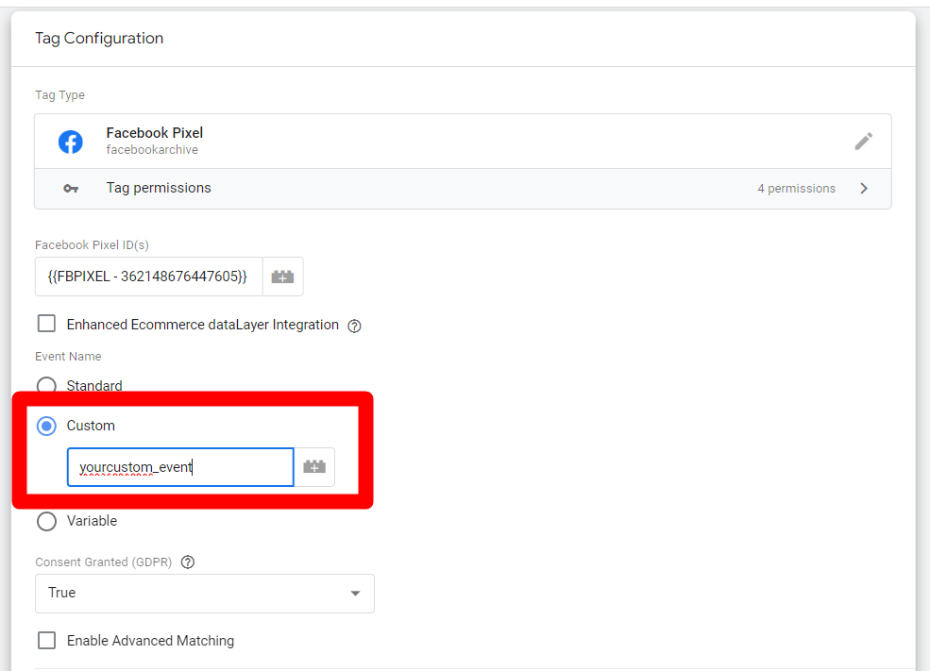
Task: Insert variable next to Facebook Pixel ID field
Action: coord(283,277)
